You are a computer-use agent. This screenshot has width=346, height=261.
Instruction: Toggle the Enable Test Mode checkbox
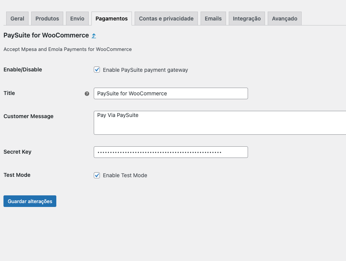pos(97,175)
